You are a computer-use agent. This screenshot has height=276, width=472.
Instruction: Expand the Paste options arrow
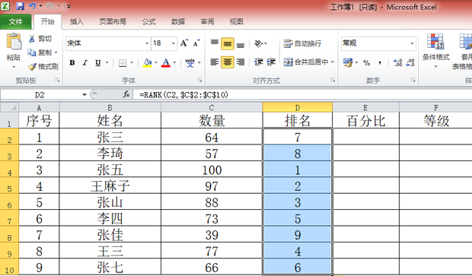click(14, 67)
